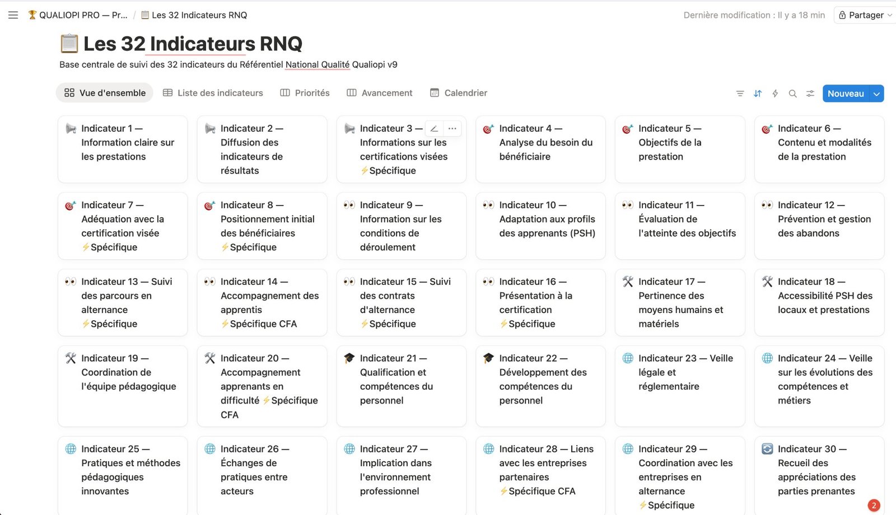Viewport: 896px width, 515px height.
Task: Open the clipboard page icon next to the title
Action: [67, 43]
